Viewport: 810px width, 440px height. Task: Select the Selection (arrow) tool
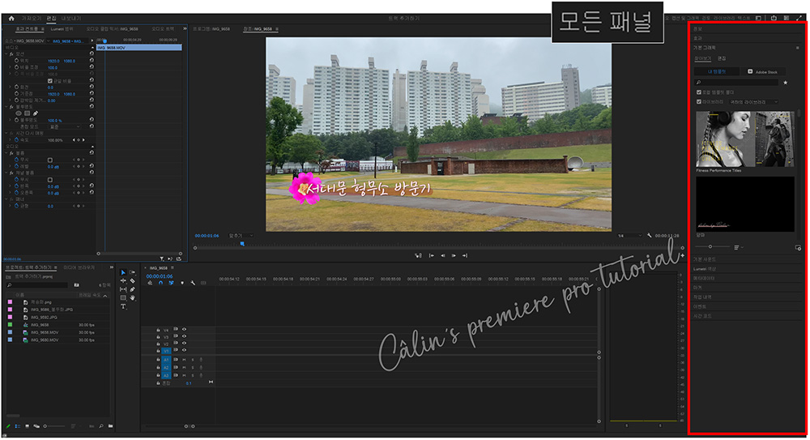coord(123,272)
